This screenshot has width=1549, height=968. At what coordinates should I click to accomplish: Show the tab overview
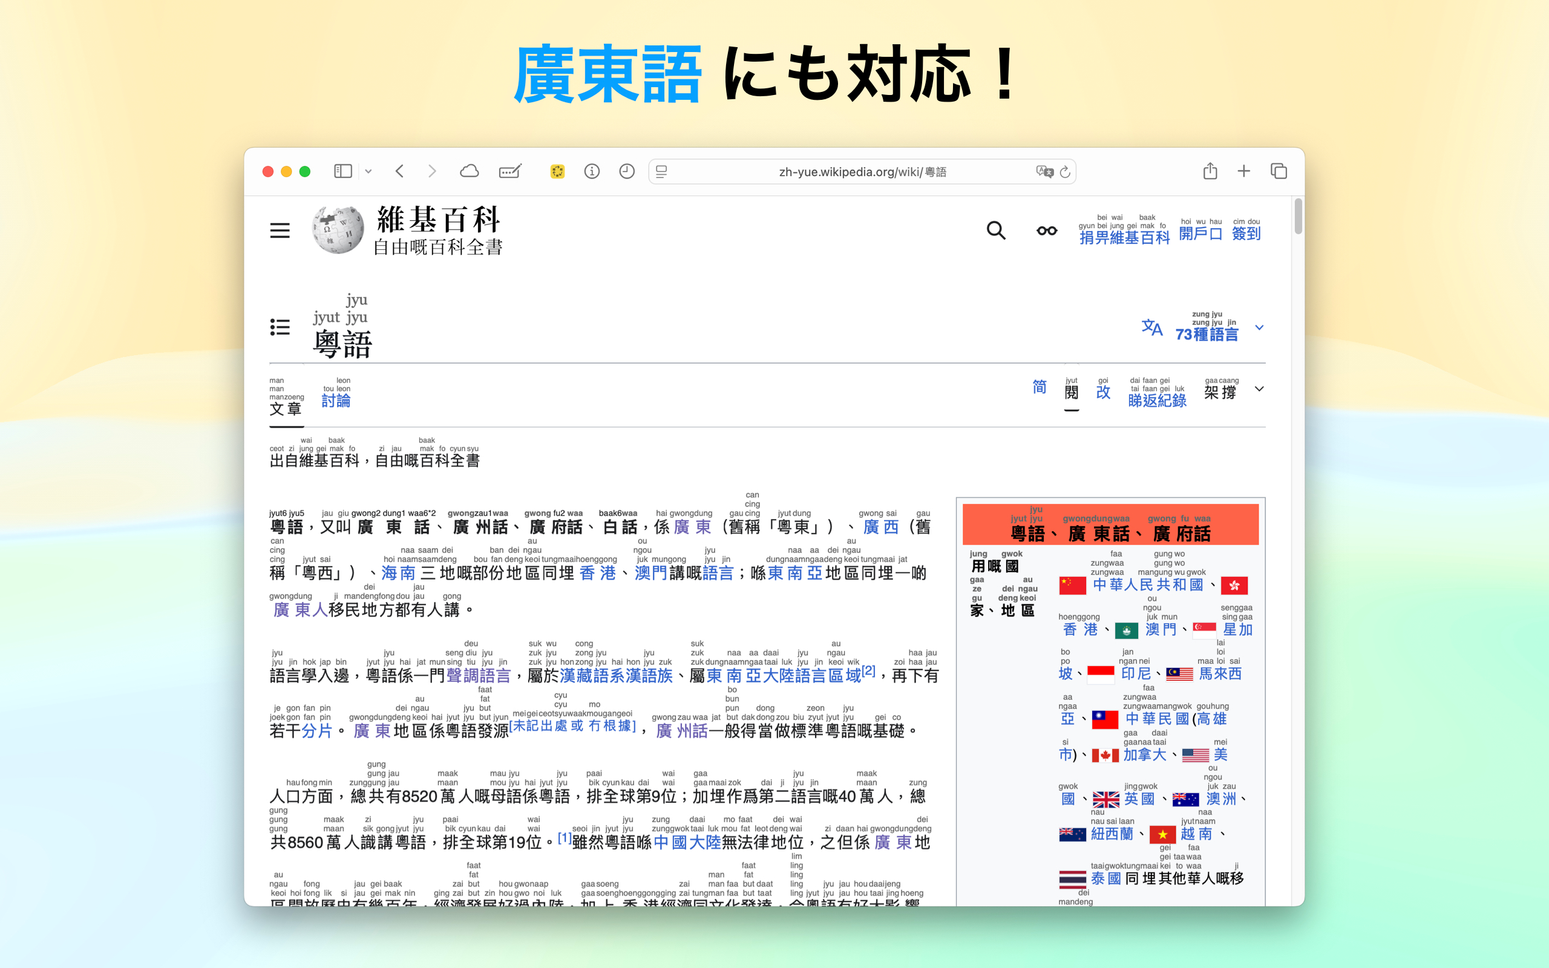pyautogui.click(x=1279, y=171)
